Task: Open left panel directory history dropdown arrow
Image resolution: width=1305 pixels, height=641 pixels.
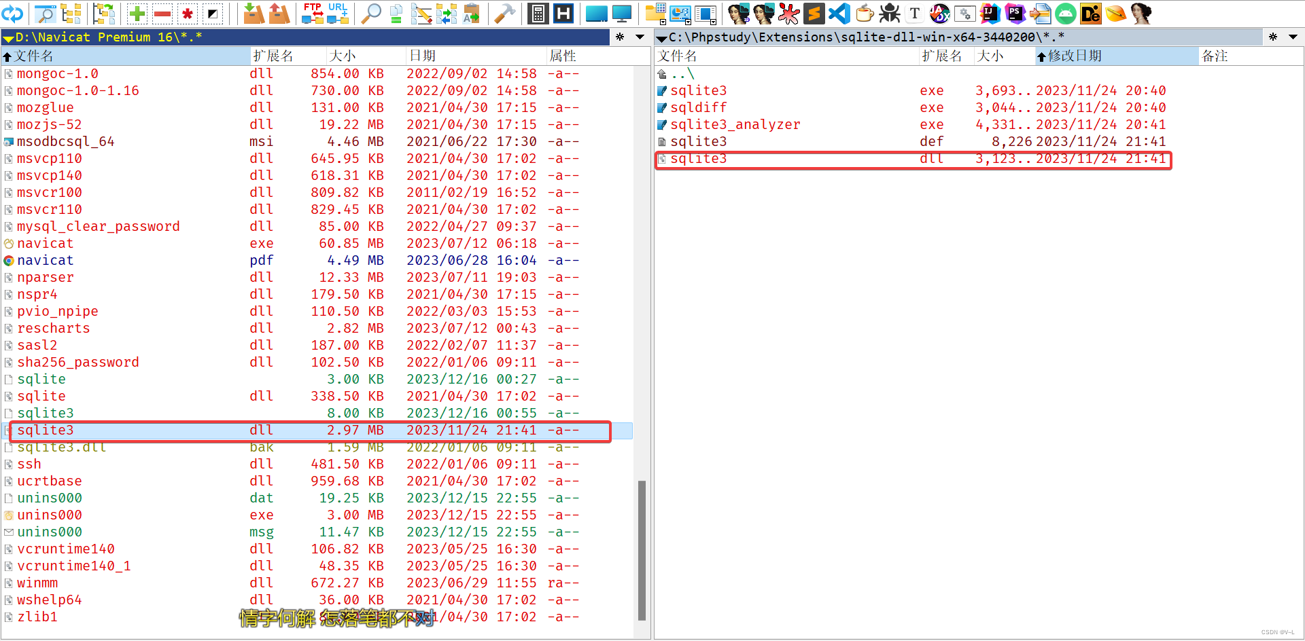Action: 640,37
